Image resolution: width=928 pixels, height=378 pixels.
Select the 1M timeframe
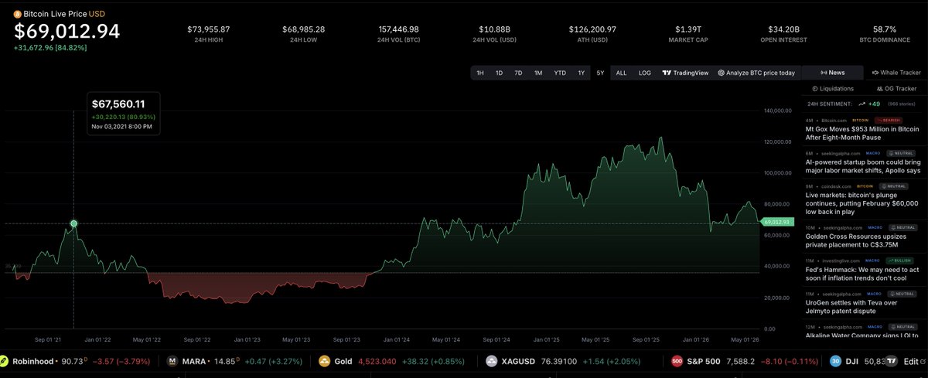pyautogui.click(x=538, y=73)
